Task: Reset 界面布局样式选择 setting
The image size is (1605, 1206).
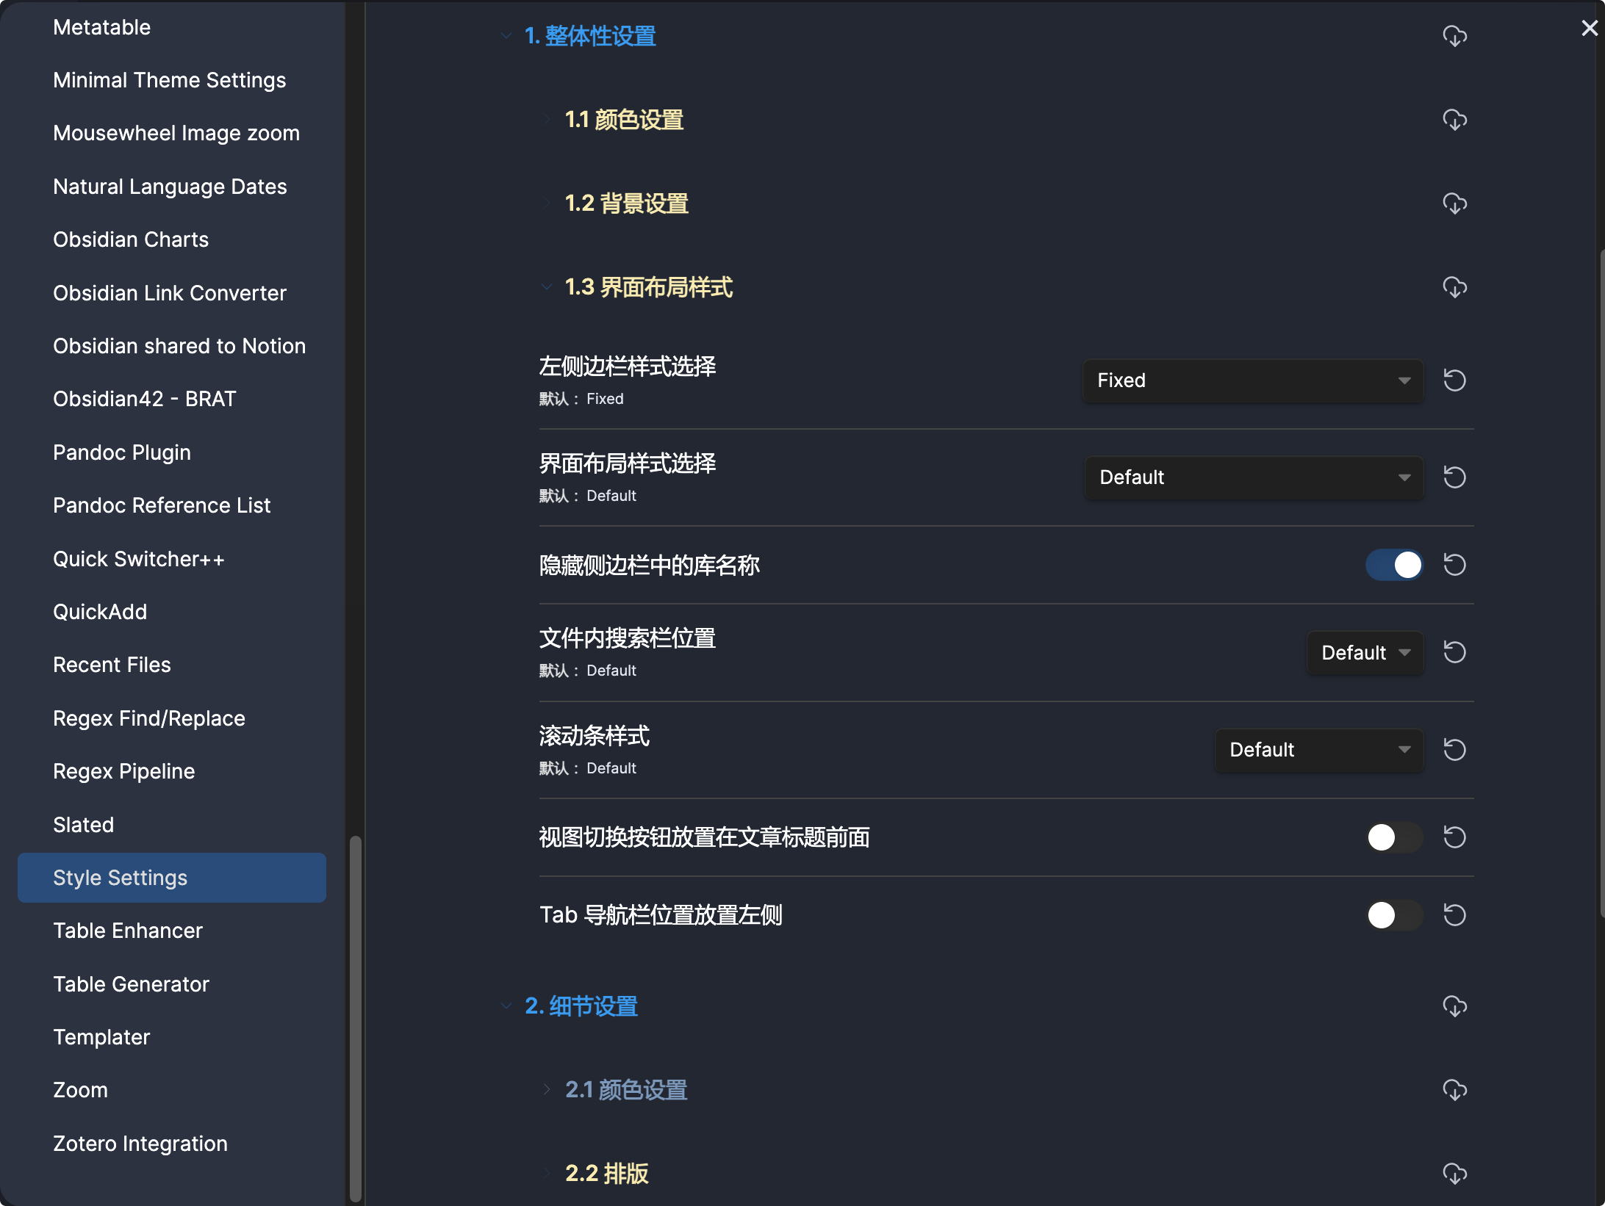Action: (x=1456, y=477)
